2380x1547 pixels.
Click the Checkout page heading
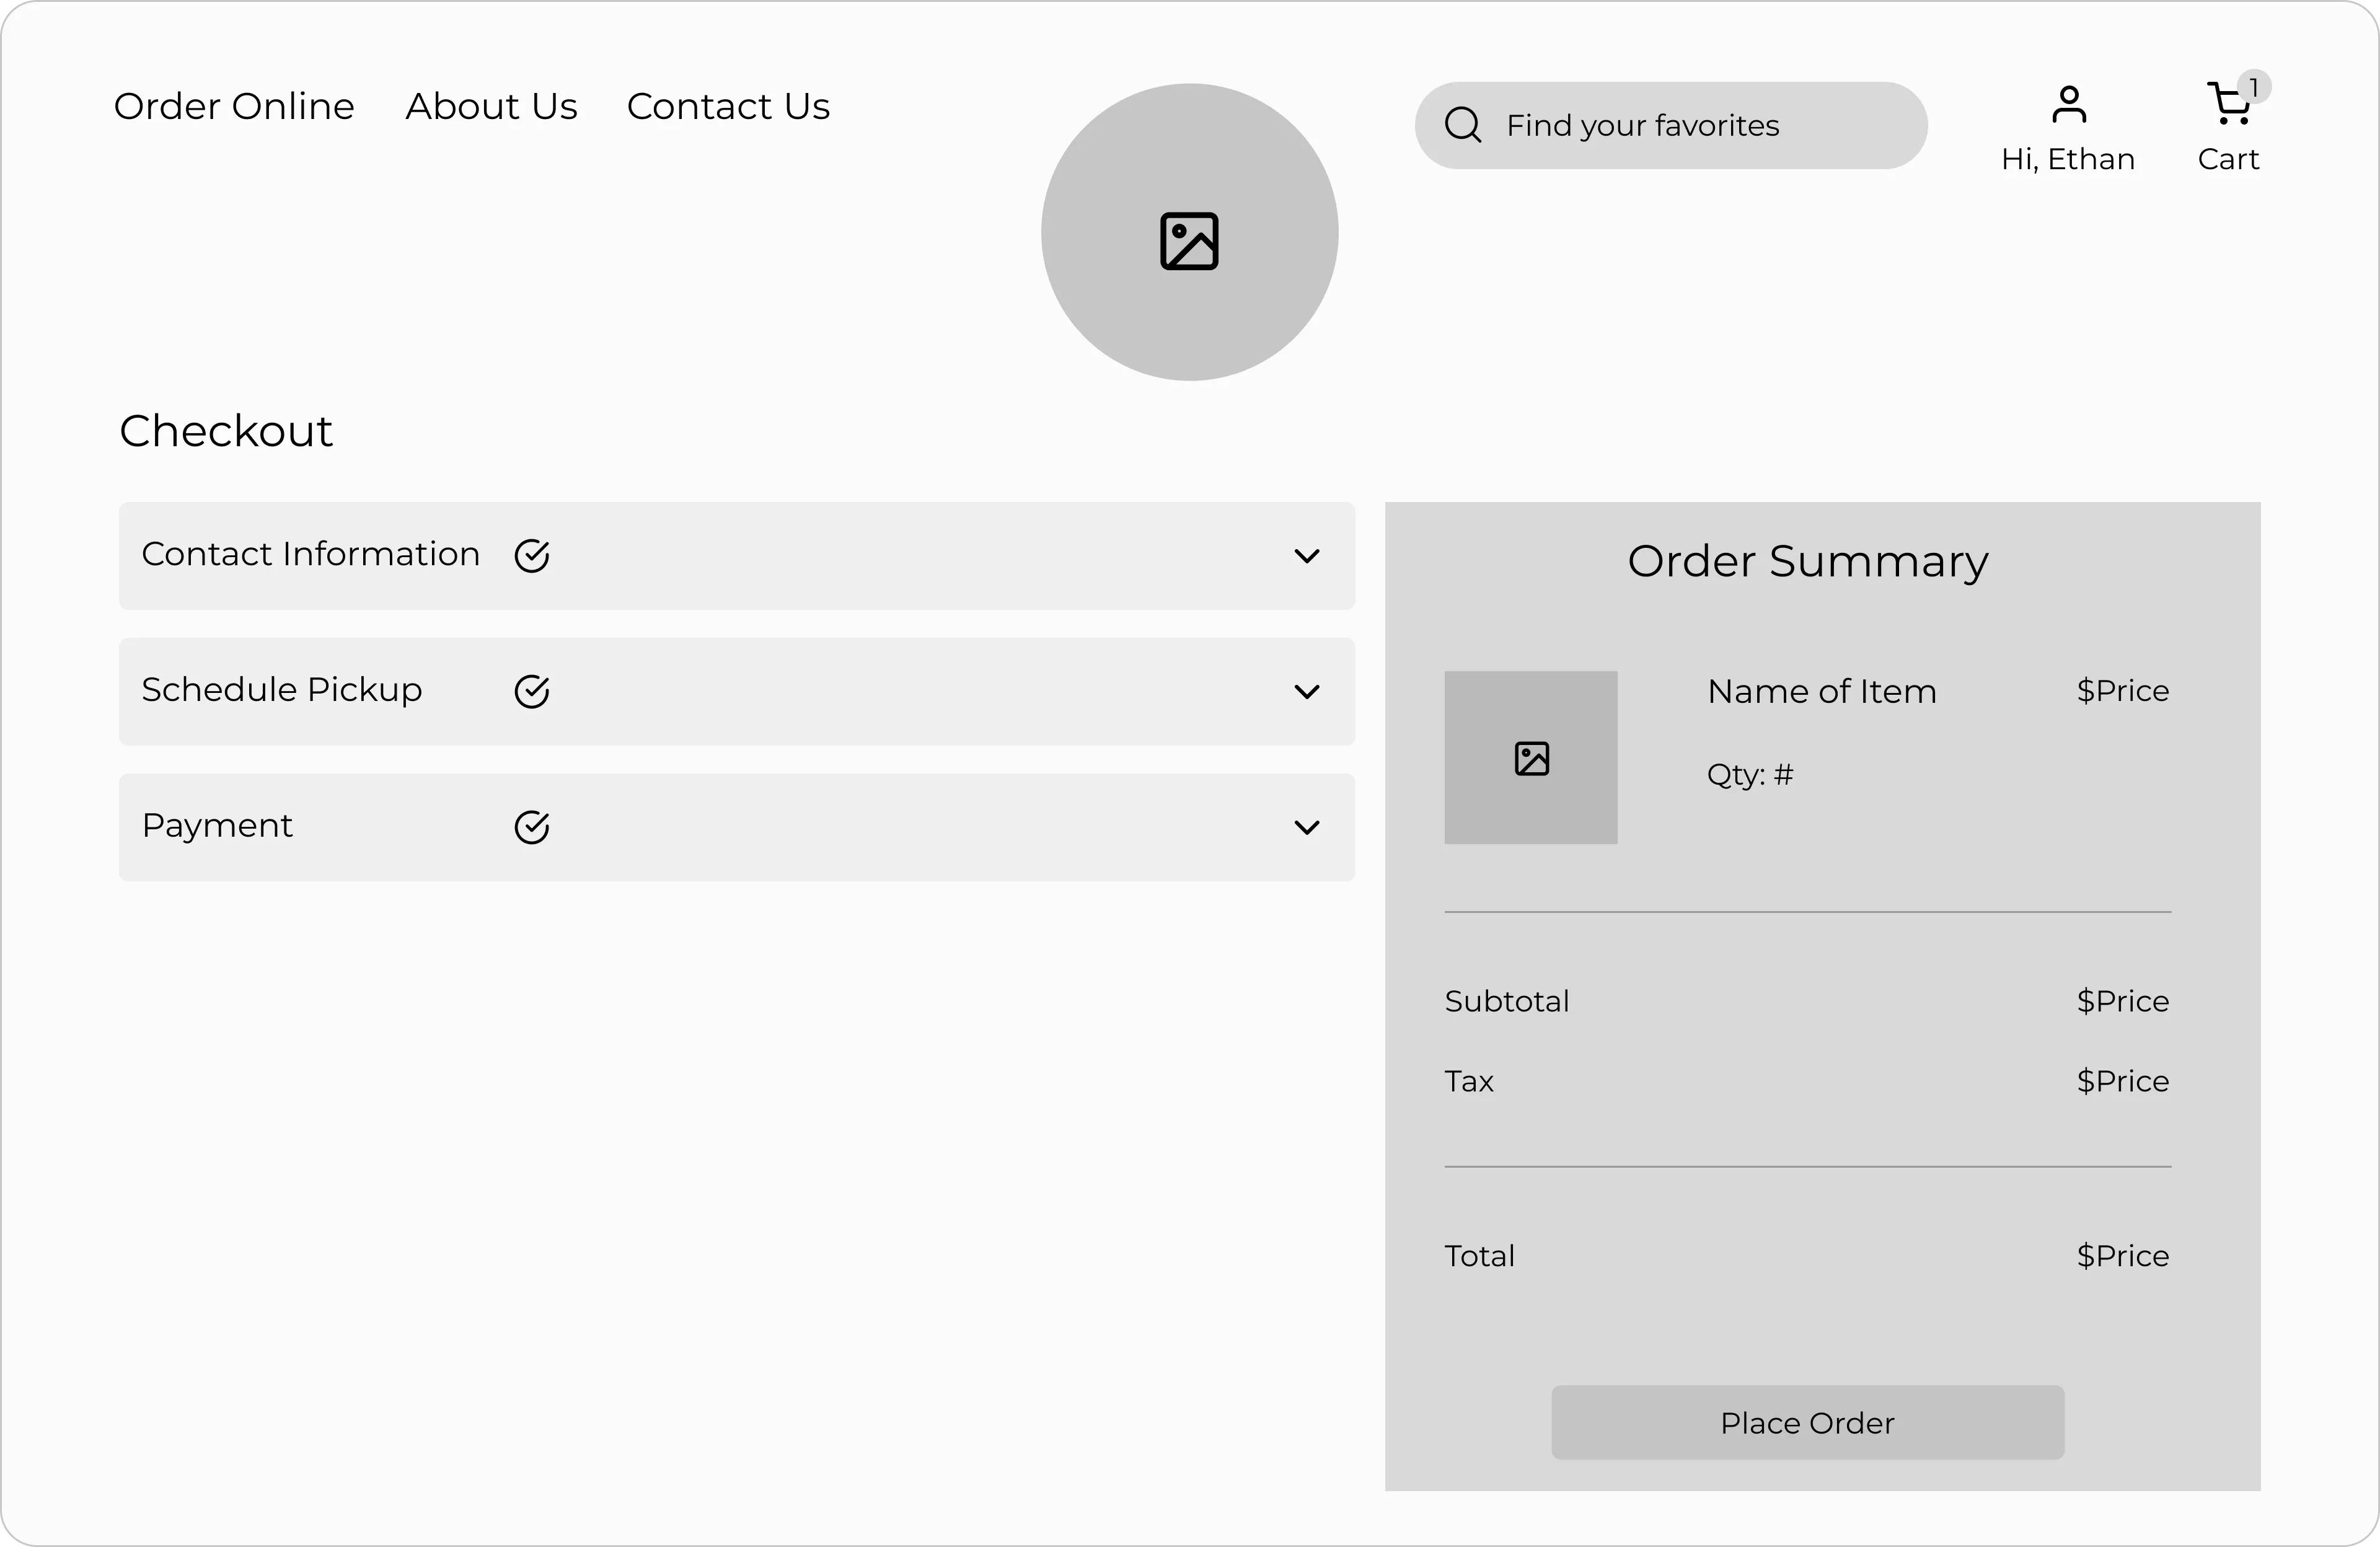(226, 431)
